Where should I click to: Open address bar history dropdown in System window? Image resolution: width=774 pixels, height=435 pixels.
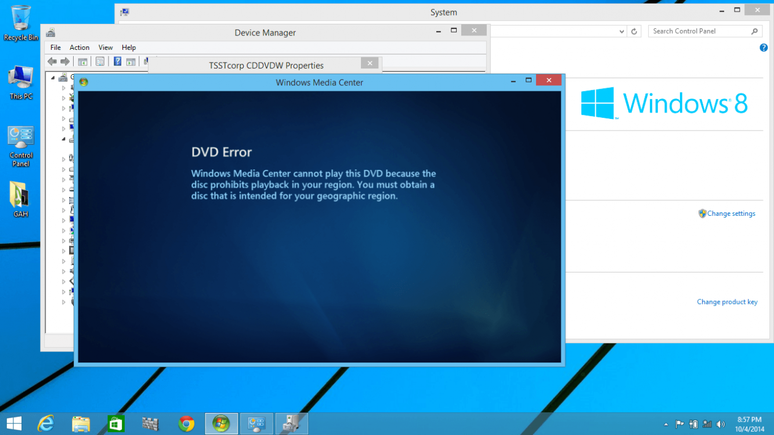pos(621,31)
